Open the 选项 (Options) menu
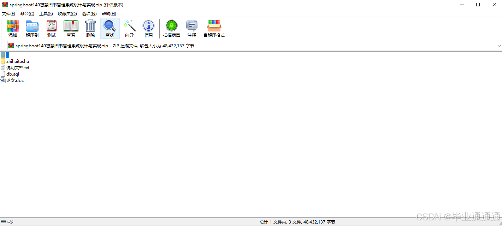The height and width of the screenshot is (226, 502). [89, 13]
